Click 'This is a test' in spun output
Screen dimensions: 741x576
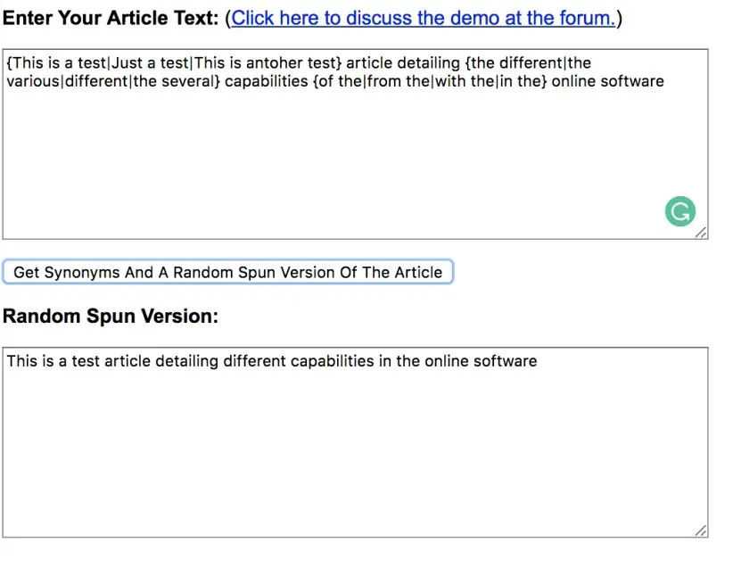click(53, 361)
